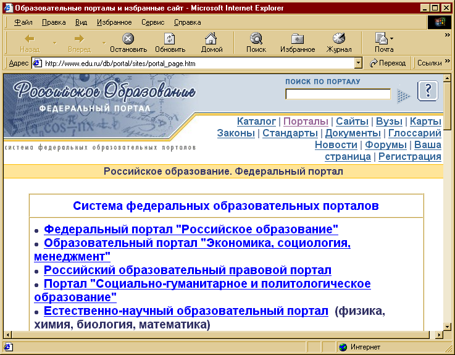Click the Стандарты link
This screenshot has width=455, height=355.
(x=290, y=133)
